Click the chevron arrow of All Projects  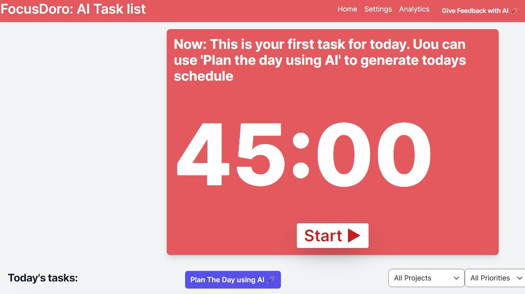[x=456, y=278]
